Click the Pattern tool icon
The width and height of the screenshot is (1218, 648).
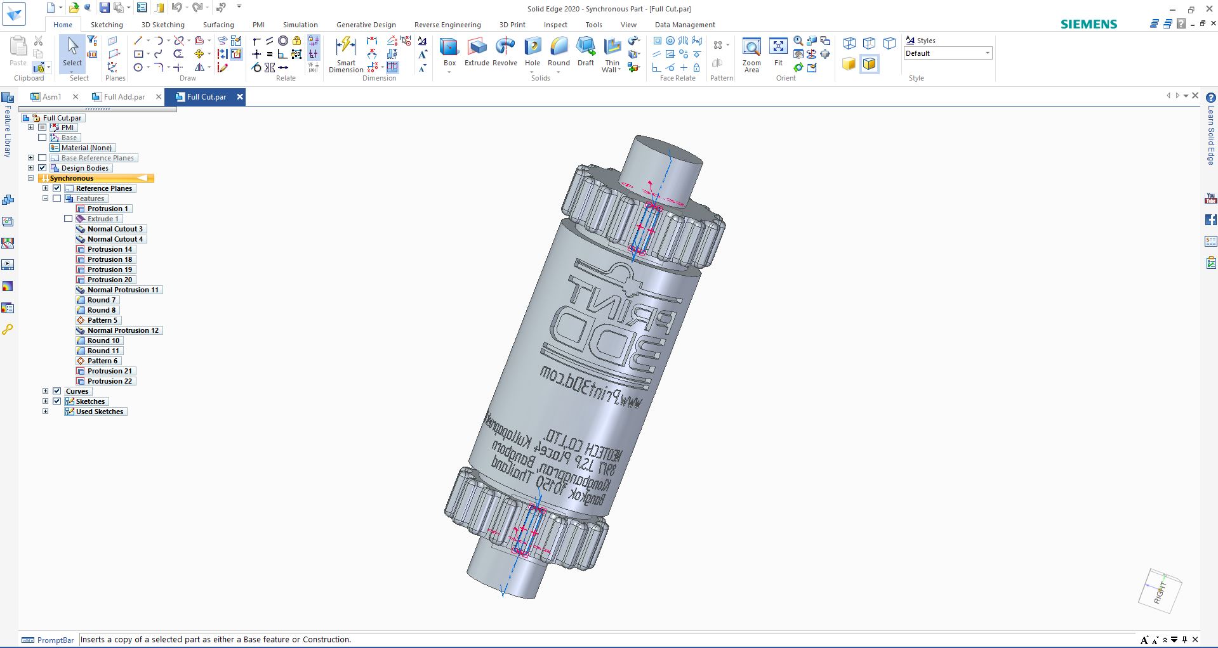718,45
